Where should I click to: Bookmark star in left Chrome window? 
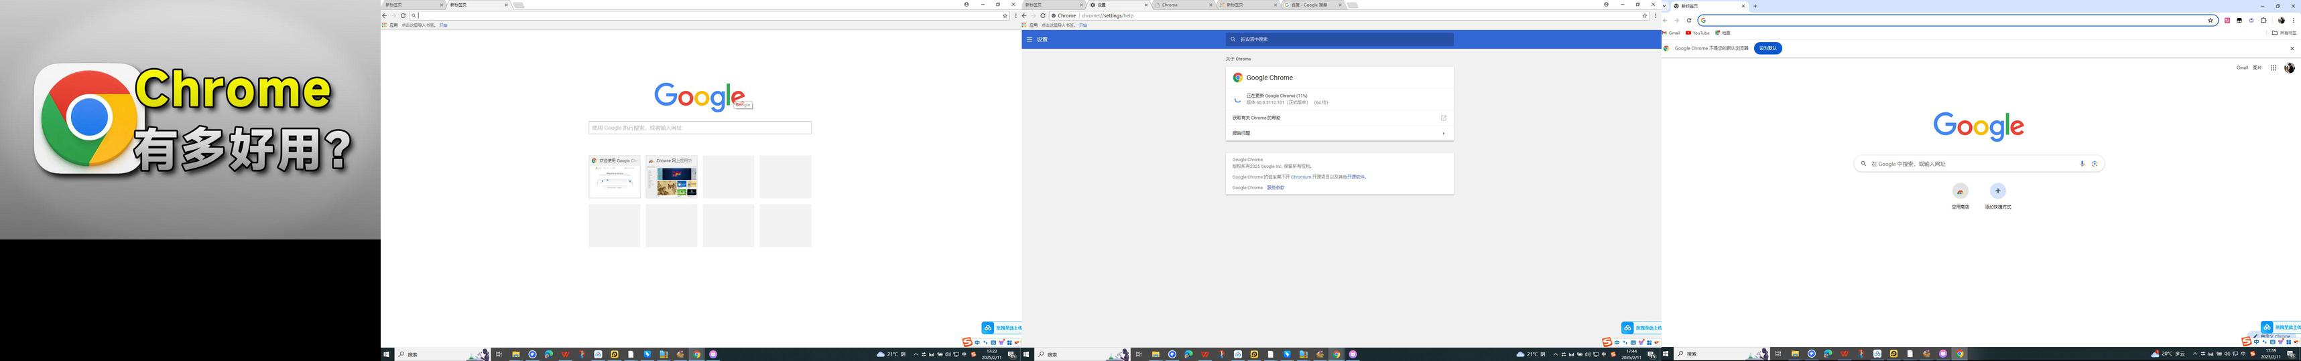pos(1005,15)
